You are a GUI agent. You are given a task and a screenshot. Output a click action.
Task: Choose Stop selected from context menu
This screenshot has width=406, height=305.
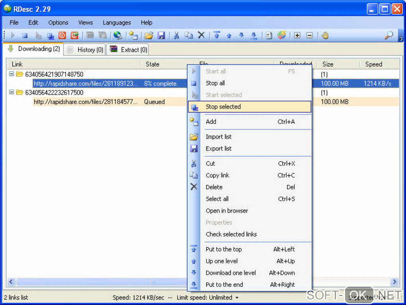tap(223, 107)
